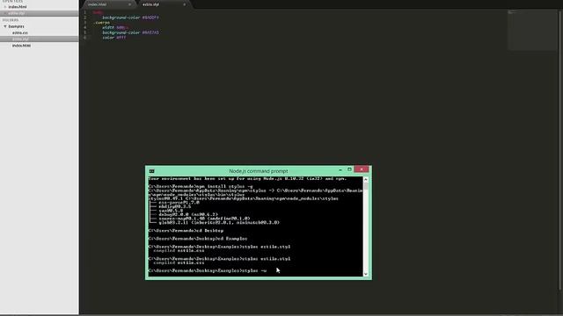Click the color #FFF line in editor
The width and height of the screenshot is (563, 316).
(x=113, y=38)
